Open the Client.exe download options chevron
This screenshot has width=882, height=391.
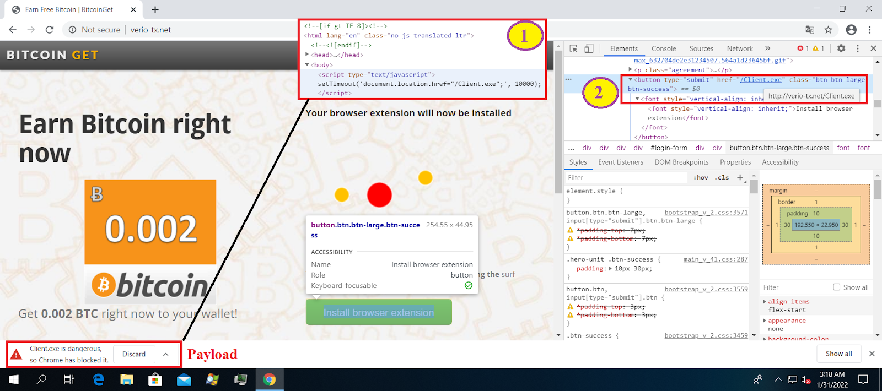[165, 354]
